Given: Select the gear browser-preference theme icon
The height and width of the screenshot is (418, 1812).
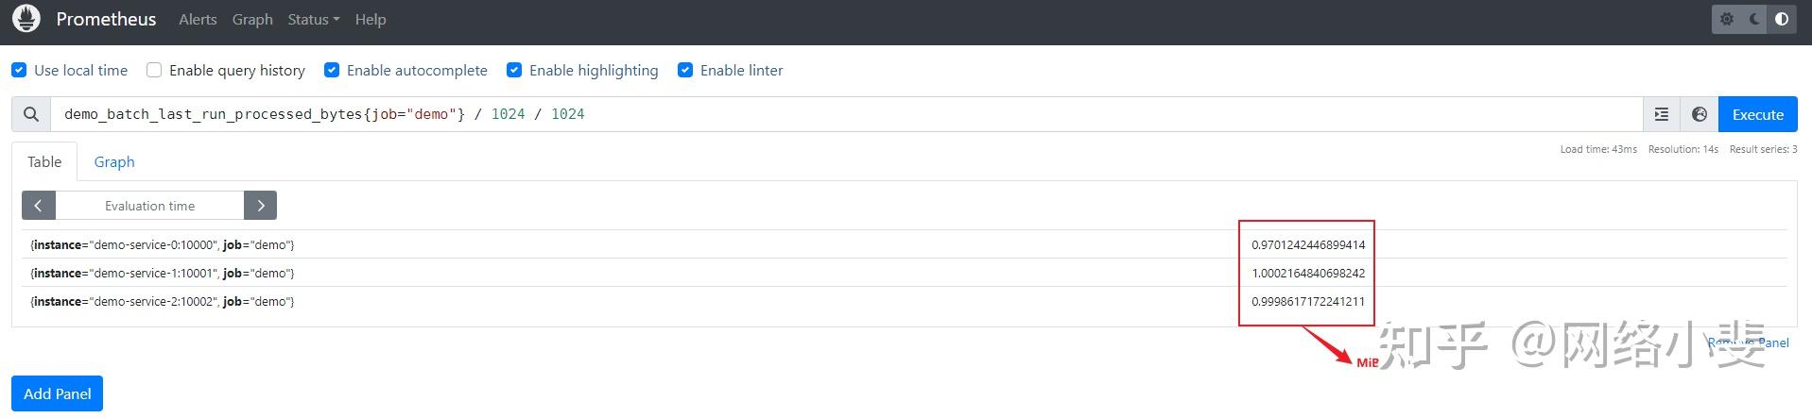Looking at the screenshot, I should coord(1727,19).
